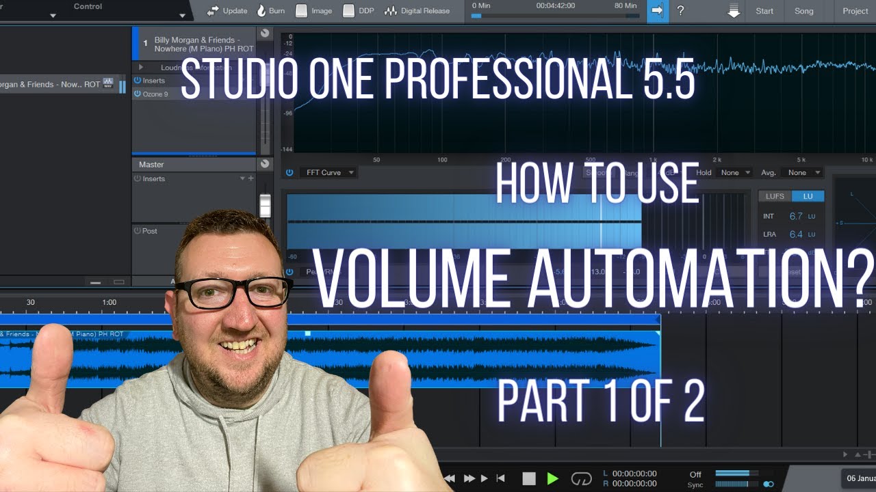This screenshot has width=876, height=492.
Task: Click the Update arrows icon
Action: 213,11
